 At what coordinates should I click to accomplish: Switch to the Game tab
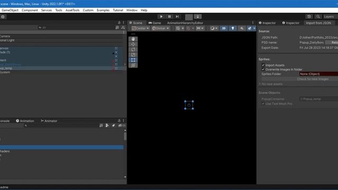click(x=155, y=23)
